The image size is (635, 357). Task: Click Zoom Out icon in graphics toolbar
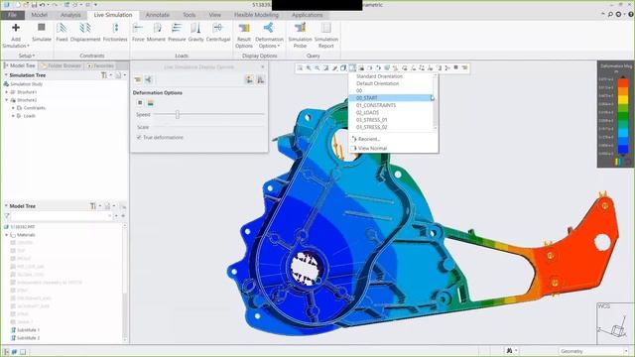click(317, 68)
